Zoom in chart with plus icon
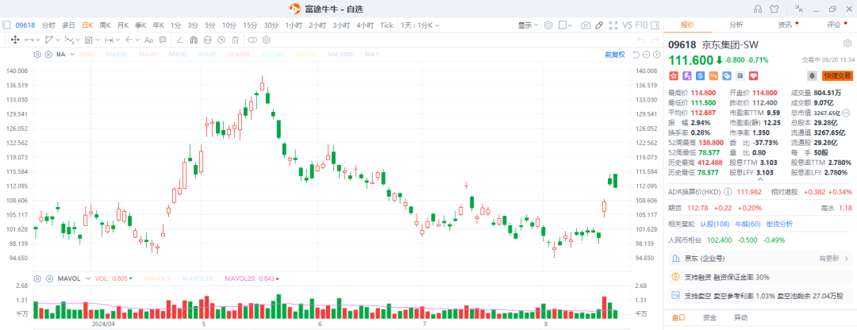Screen dimensions: 857x330 (x=655, y=54)
